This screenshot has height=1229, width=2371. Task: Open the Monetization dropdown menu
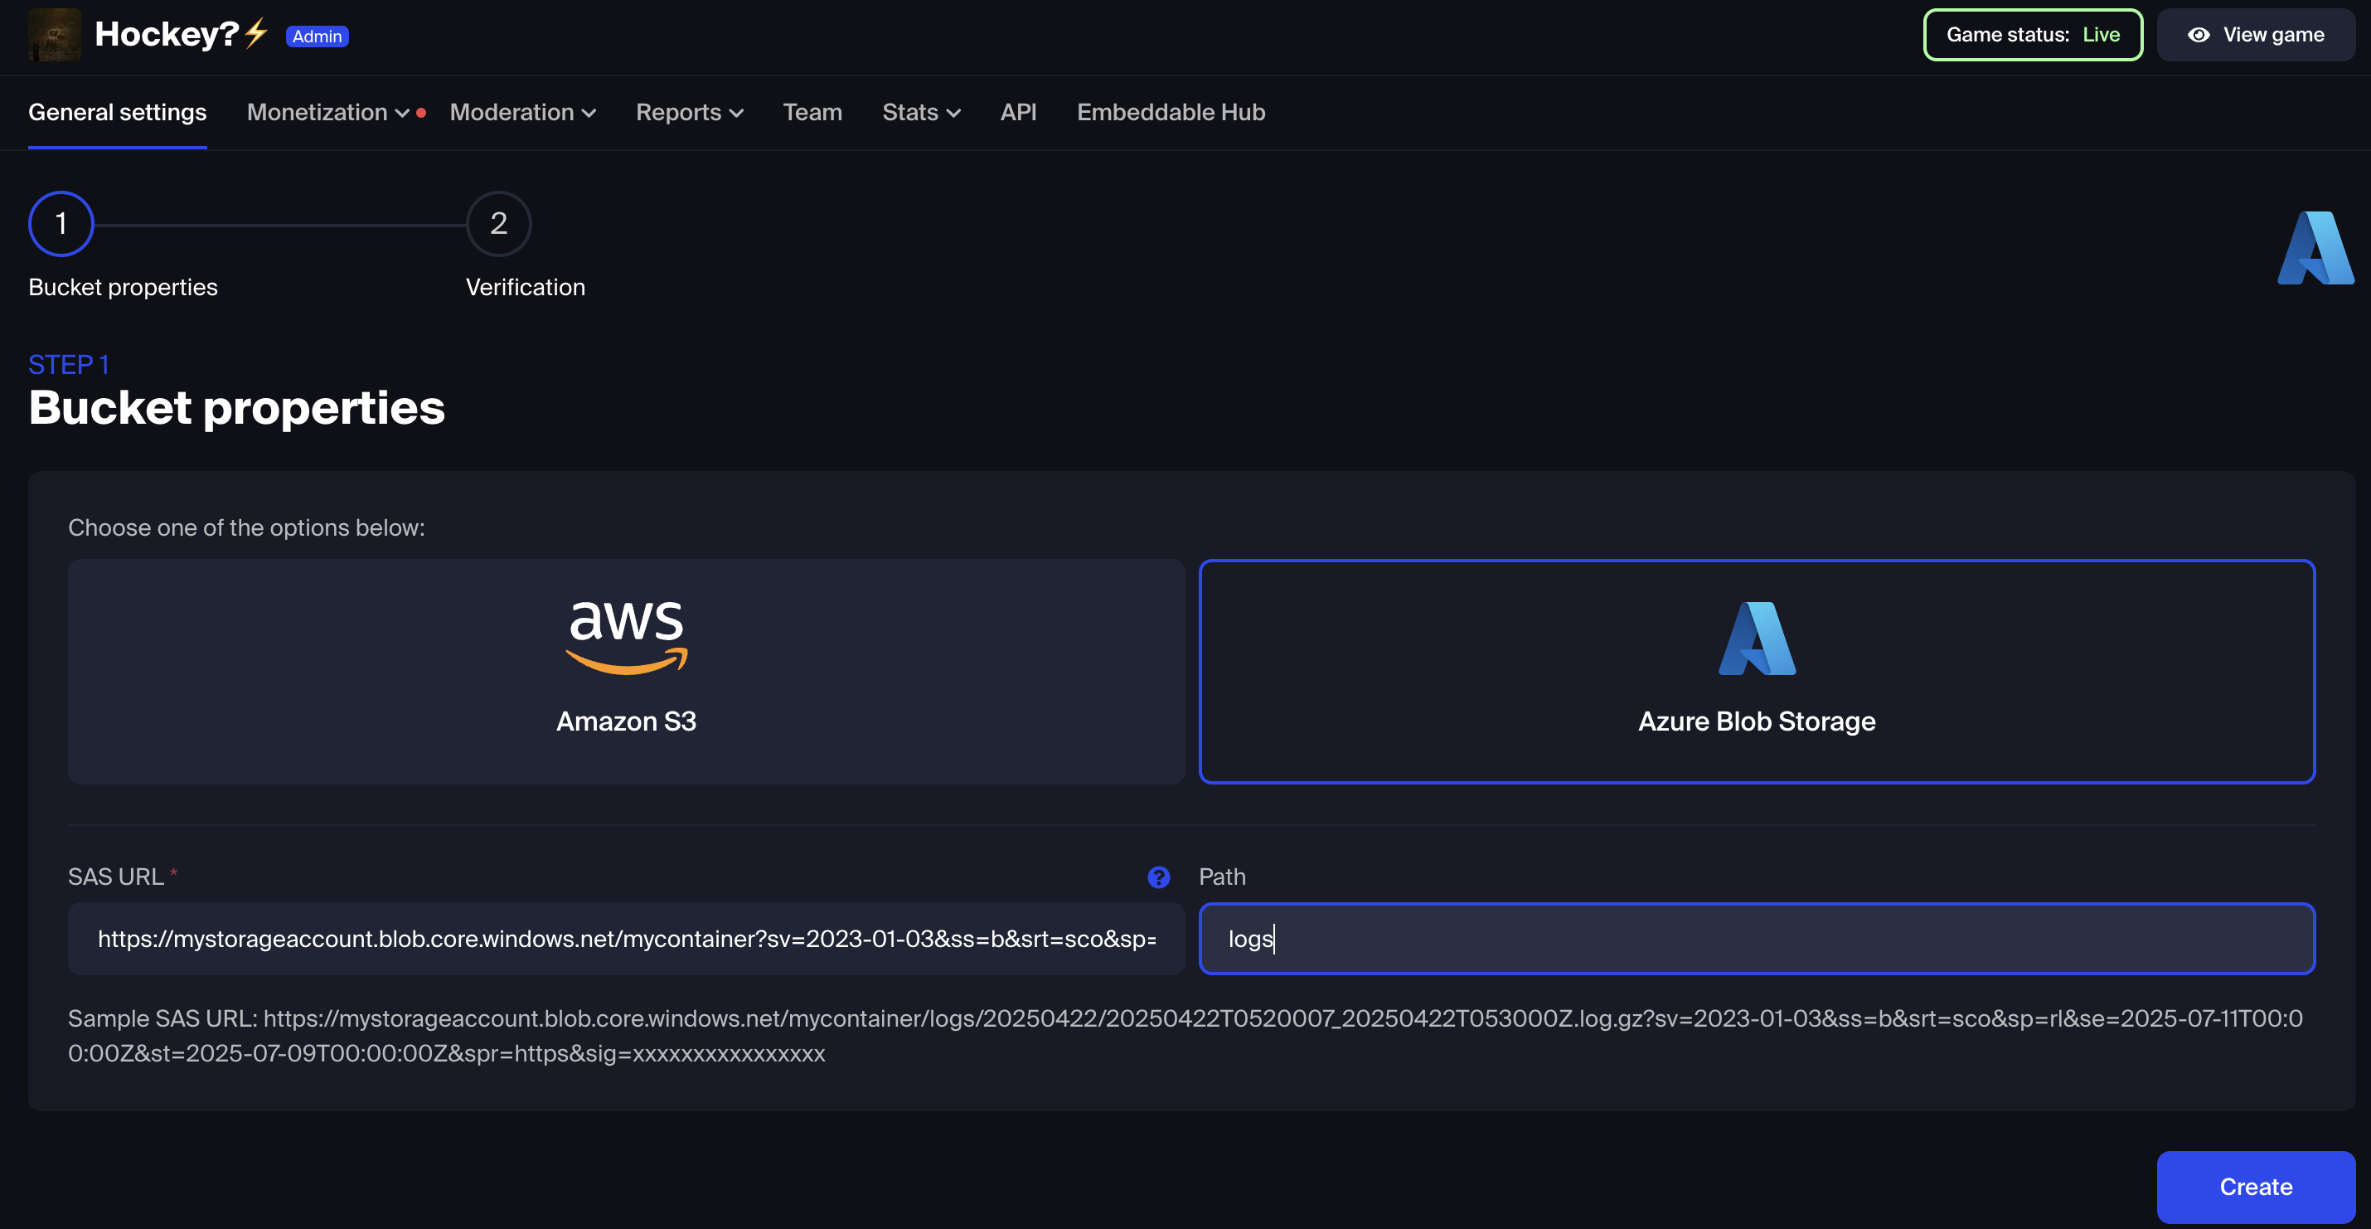pyautogui.click(x=327, y=112)
